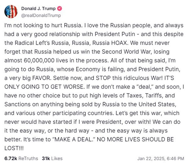
Task: Click the 60,000,000 figure in the text
Action: (39, 60)
